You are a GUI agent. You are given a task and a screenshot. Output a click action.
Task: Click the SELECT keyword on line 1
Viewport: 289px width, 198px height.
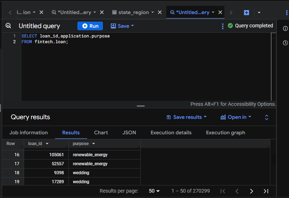pos(29,36)
